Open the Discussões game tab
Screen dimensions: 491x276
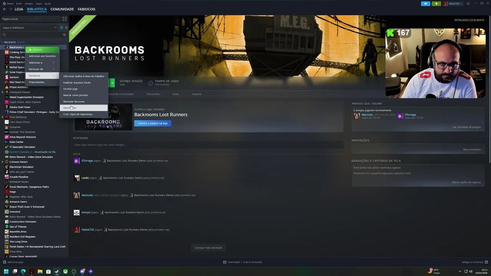pos(153,94)
